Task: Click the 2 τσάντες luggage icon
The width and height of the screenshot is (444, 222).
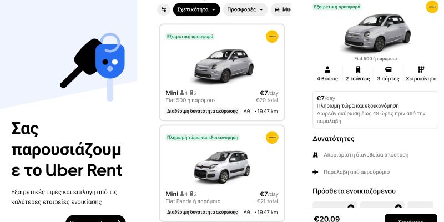Action: tap(358, 70)
